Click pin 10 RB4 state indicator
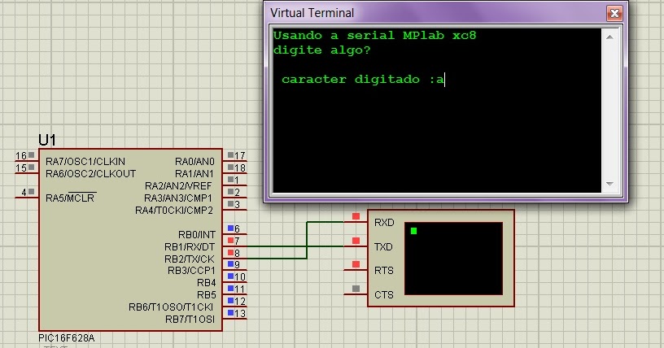Image resolution: width=664 pixels, height=348 pixels. click(x=231, y=276)
